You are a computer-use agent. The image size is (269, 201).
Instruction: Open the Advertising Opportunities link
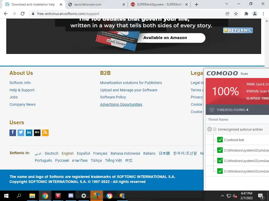point(121,104)
